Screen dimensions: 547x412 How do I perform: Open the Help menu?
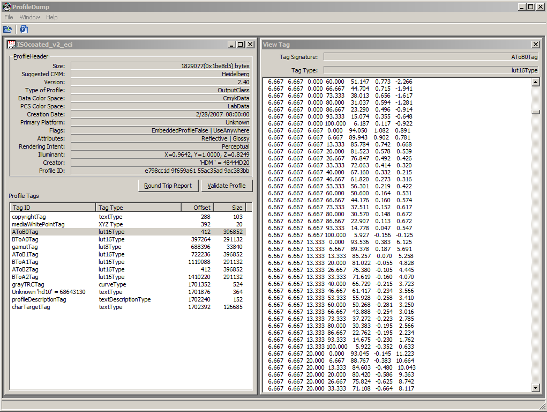(x=51, y=17)
